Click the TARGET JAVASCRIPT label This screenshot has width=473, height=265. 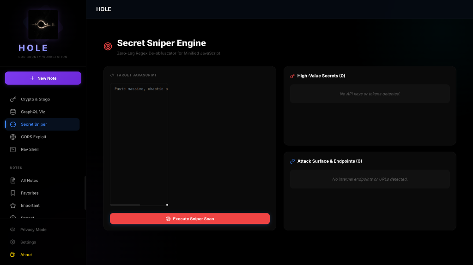pyautogui.click(x=137, y=75)
